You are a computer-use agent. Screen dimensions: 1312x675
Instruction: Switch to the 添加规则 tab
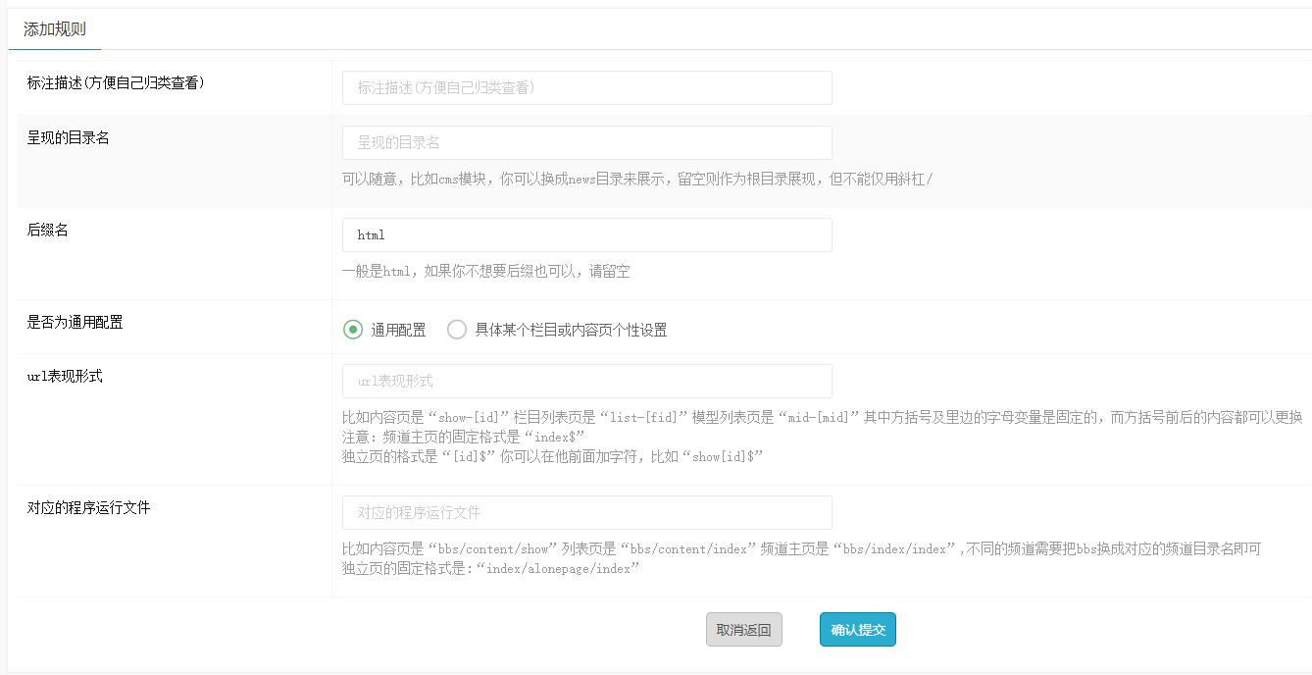coord(55,29)
